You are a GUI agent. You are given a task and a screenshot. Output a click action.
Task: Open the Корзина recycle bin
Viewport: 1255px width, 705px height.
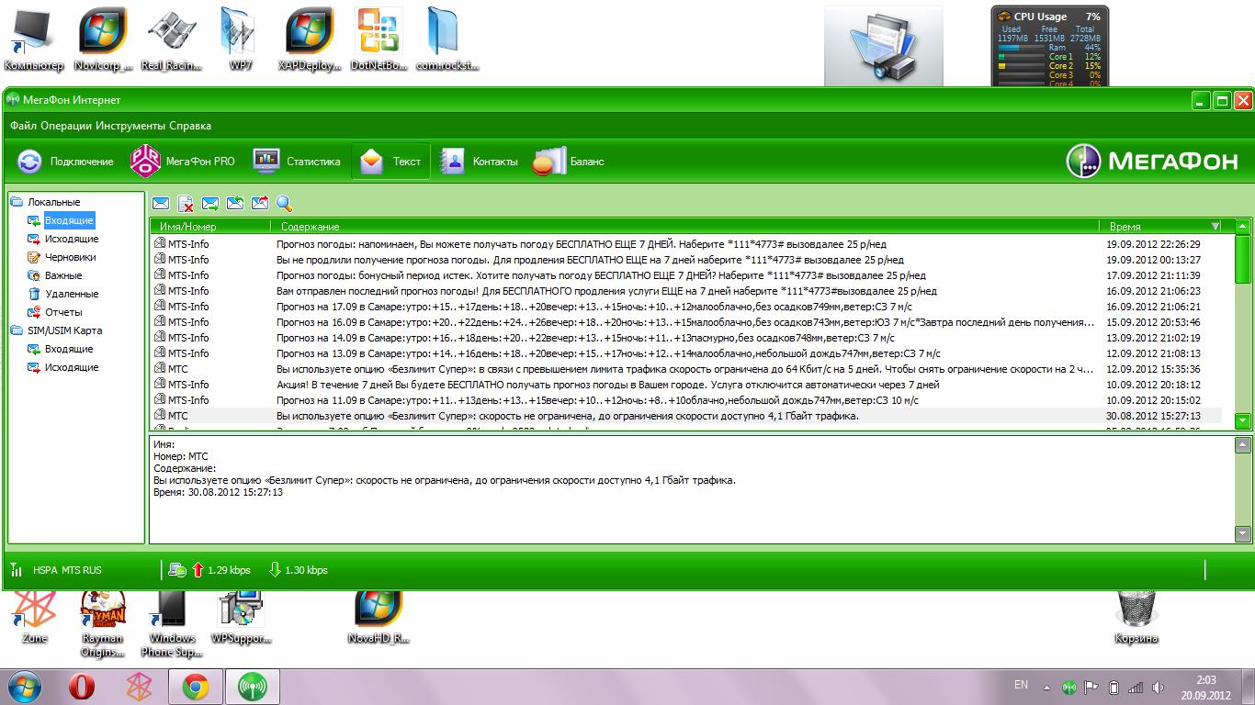(x=1136, y=617)
